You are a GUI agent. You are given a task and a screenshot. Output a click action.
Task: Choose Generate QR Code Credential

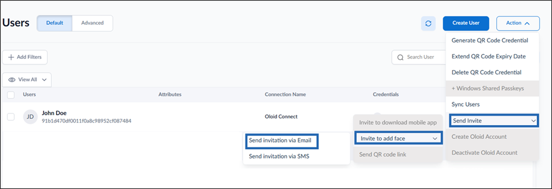pos(490,40)
